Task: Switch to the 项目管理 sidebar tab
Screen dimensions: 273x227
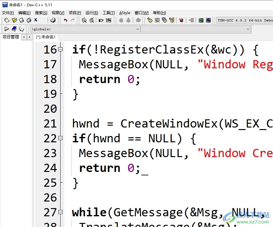Action: coord(11,37)
